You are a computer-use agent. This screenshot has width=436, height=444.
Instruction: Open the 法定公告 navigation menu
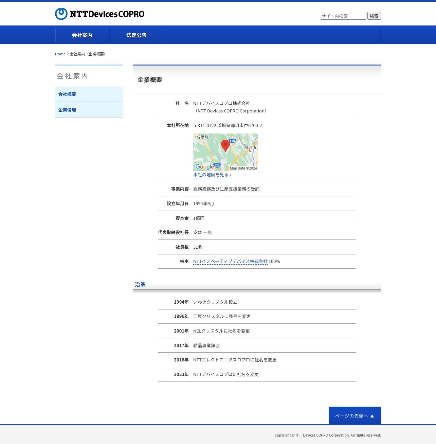pos(137,35)
